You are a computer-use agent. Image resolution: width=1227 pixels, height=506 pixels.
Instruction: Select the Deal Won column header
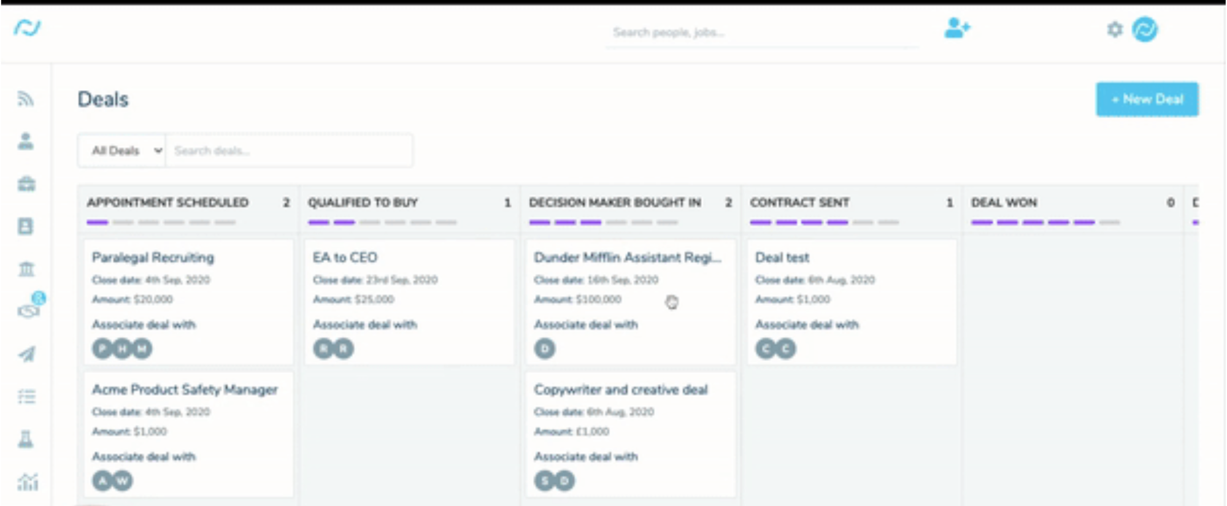click(x=1004, y=202)
